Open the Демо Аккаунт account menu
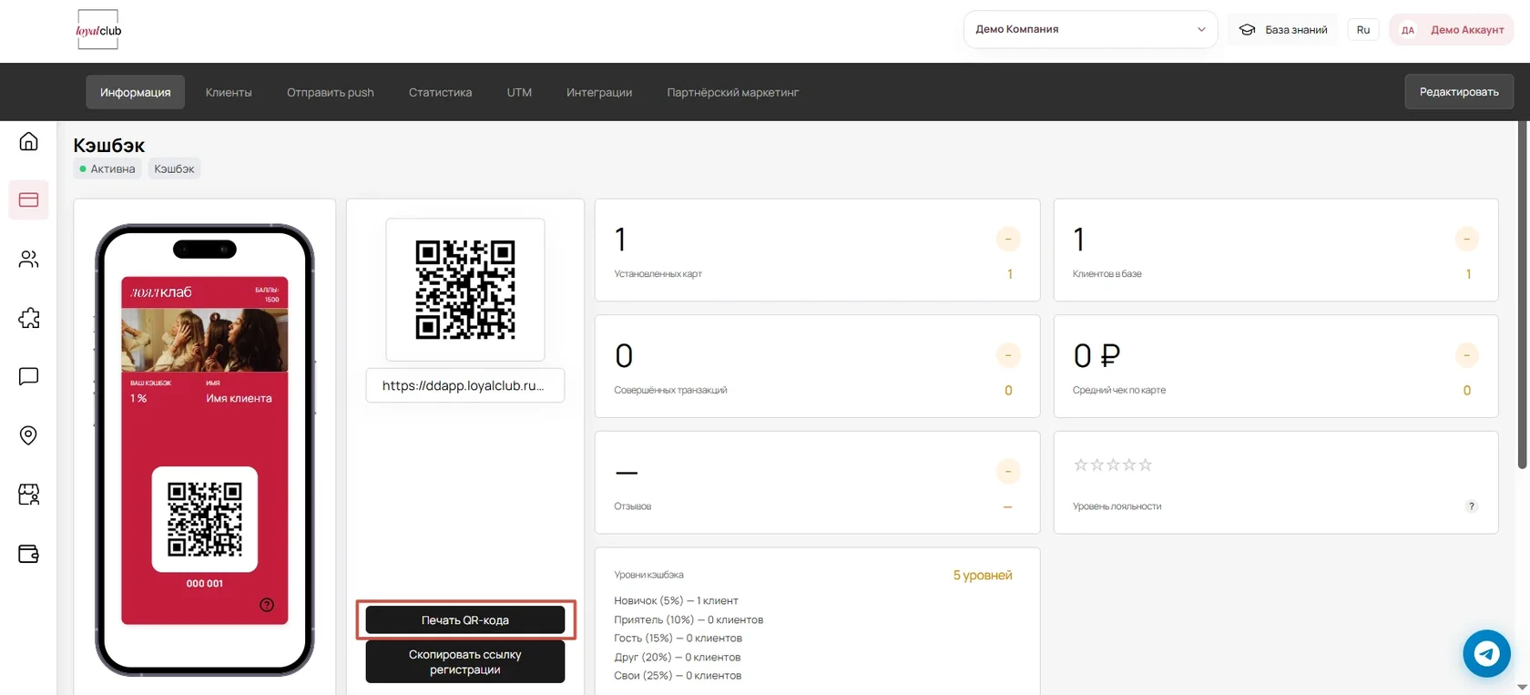Screen dimensions: 1530x695 (1452, 30)
